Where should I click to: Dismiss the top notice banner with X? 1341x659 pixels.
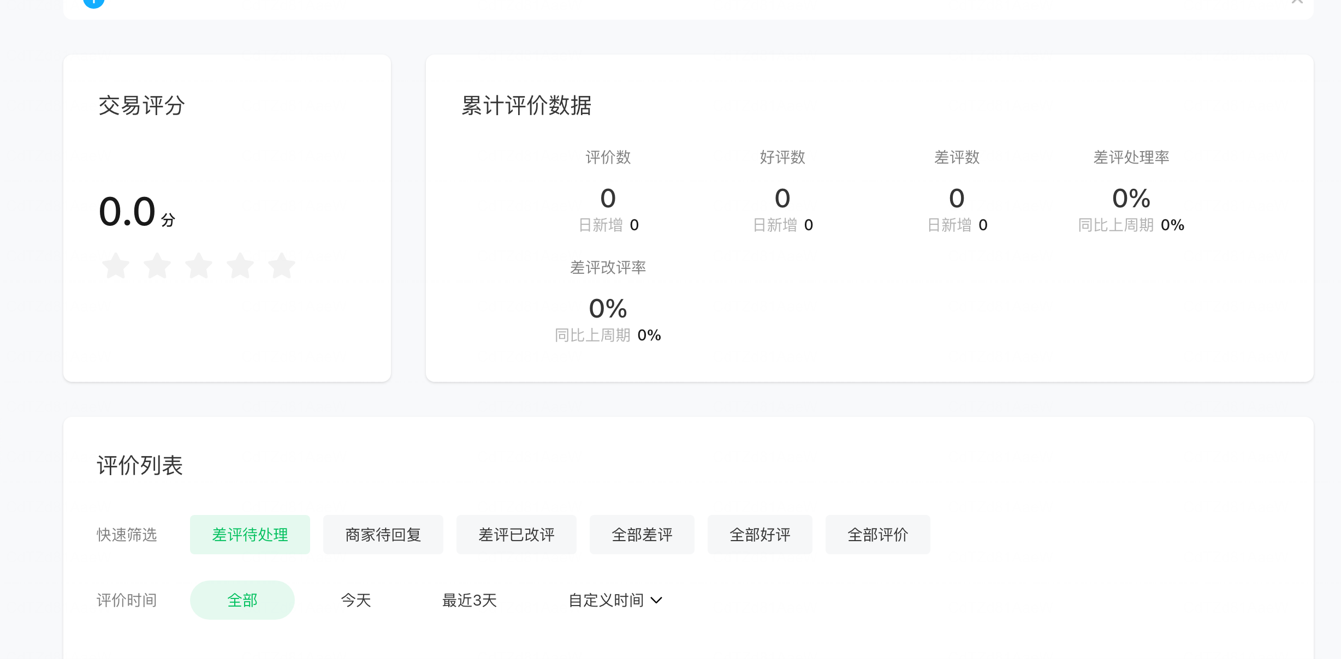(x=1297, y=2)
